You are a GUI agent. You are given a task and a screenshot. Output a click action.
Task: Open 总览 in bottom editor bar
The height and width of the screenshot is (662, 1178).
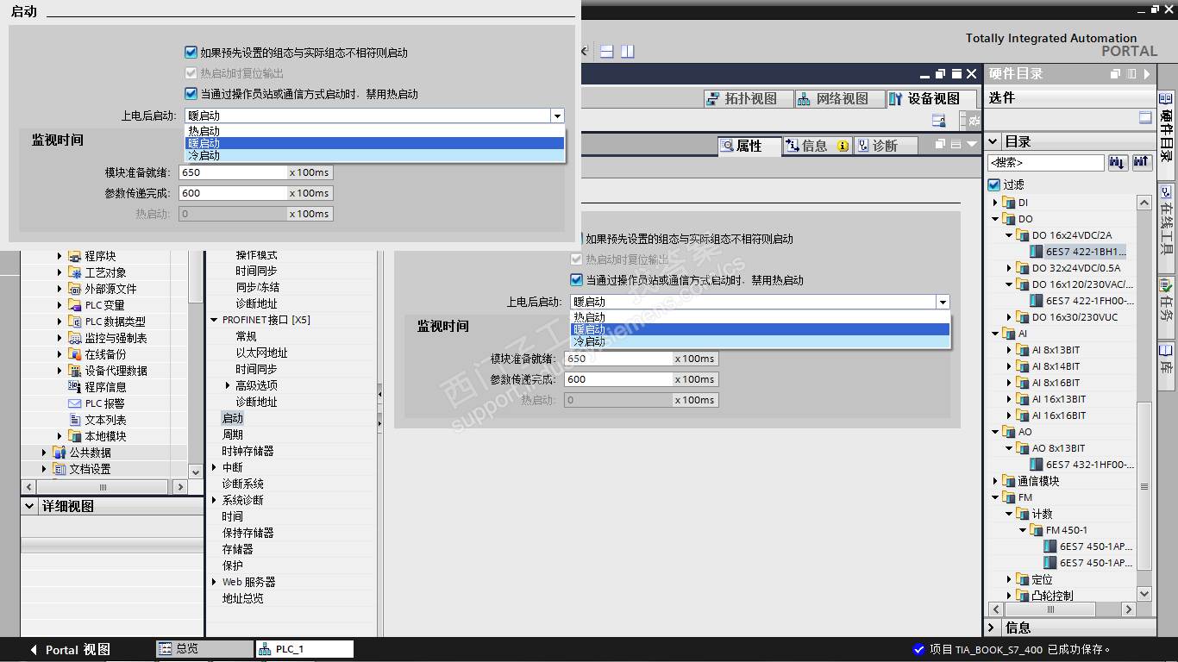click(x=205, y=649)
